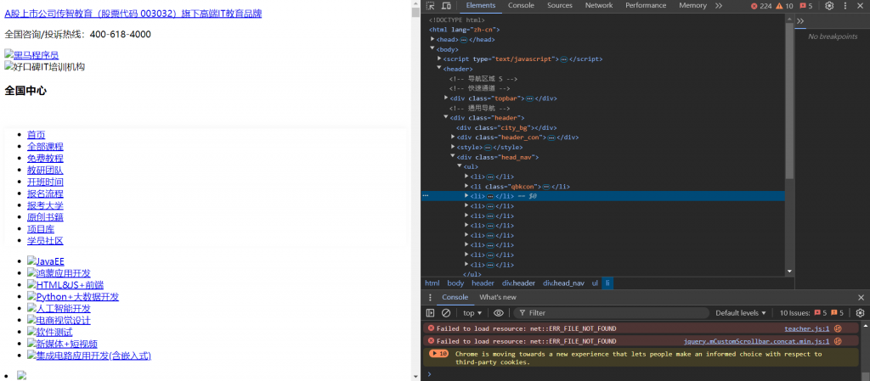The height and width of the screenshot is (381, 870).
Task: Close the console drawer
Action: [x=861, y=297]
